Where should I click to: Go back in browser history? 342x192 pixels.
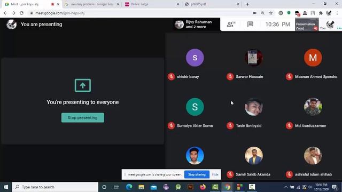[5, 13]
